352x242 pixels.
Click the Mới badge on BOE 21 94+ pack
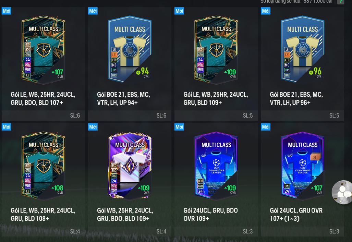(93, 11)
